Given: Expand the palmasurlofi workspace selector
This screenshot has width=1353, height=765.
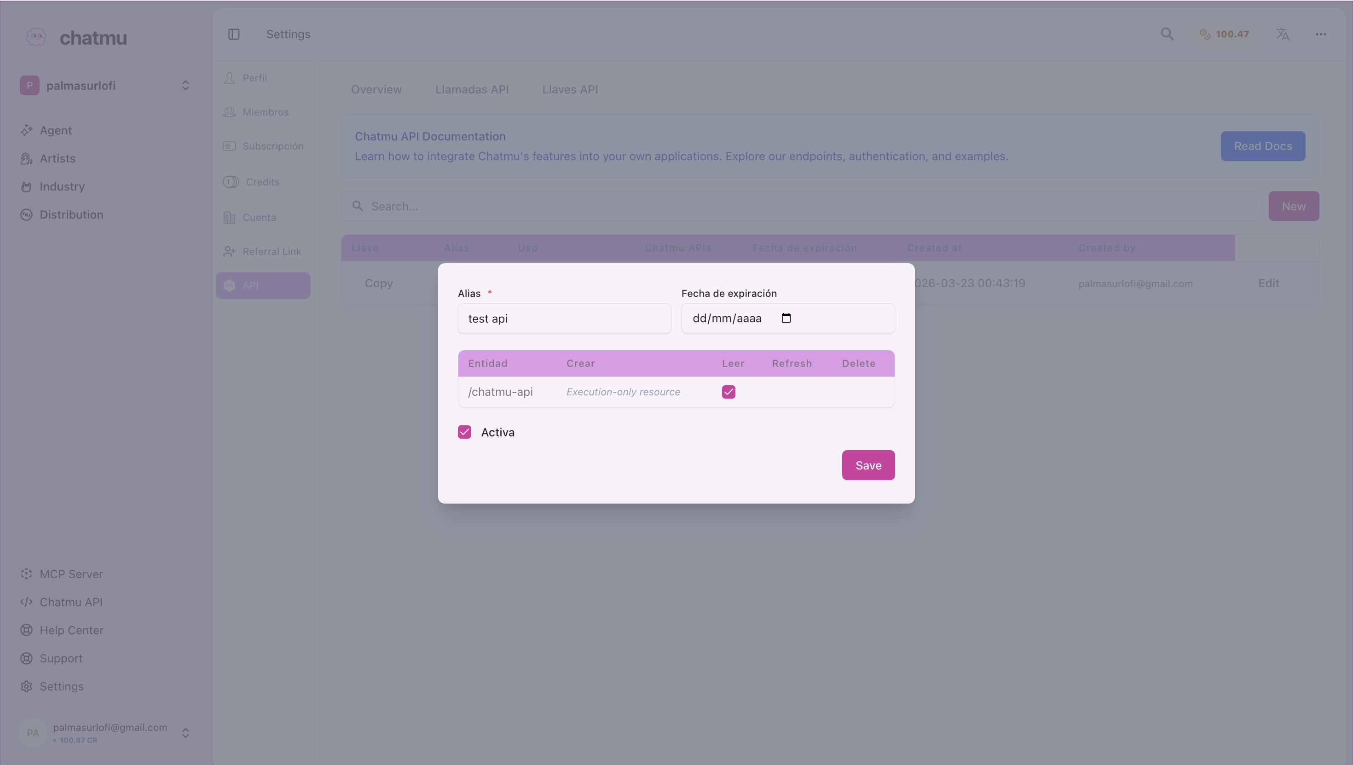Looking at the screenshot, I should coord(185,85).
